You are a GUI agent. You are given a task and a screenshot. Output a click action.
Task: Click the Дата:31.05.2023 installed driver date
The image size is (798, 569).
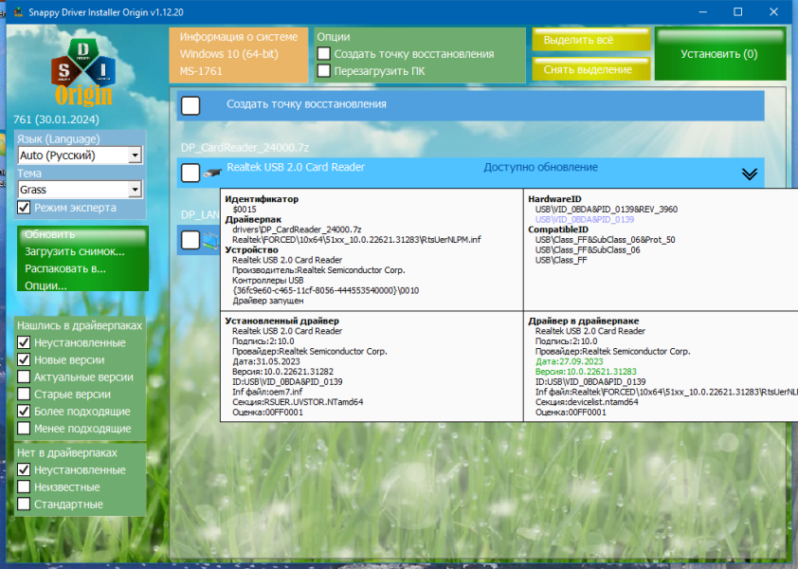tap(266, 361)
